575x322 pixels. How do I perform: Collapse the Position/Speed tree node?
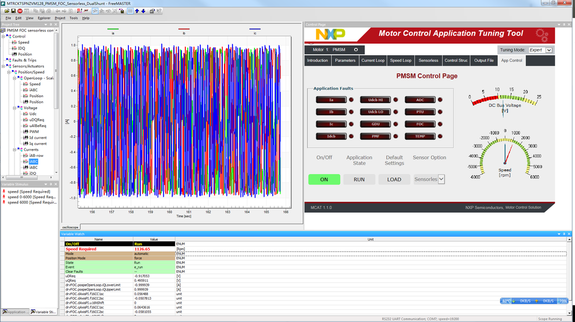pos(9,72)
